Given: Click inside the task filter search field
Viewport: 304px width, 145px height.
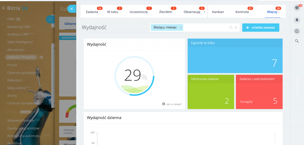Looking at the screenshot, I should [205, 28].
